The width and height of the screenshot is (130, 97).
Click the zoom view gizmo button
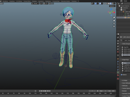click(x=114, y=18)
